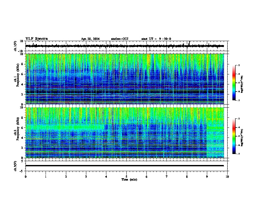Click the 'start UT = 9:30:0' text
The width and height of the screenshot is (256, 198).
tap(156, 39)
